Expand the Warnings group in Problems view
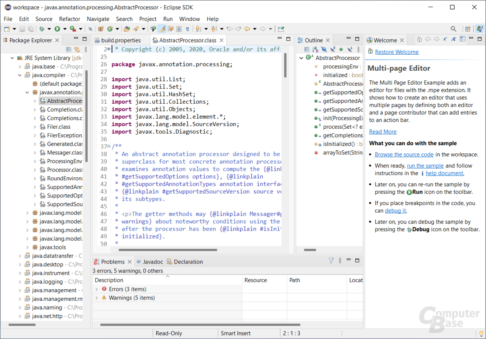 [x=97, y=298]
